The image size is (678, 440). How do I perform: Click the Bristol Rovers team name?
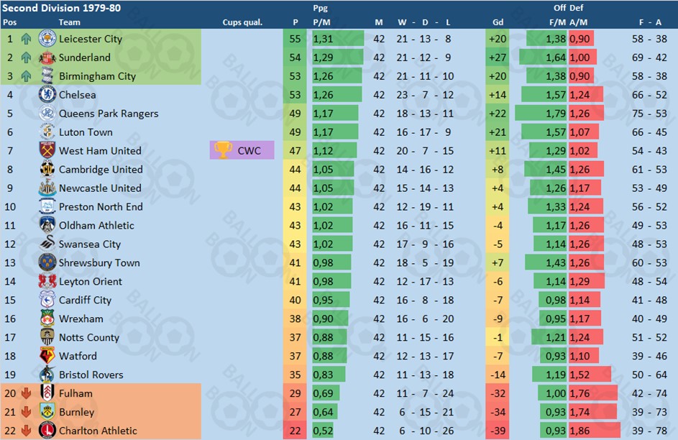pyautogui.click(x=91, y=375)
